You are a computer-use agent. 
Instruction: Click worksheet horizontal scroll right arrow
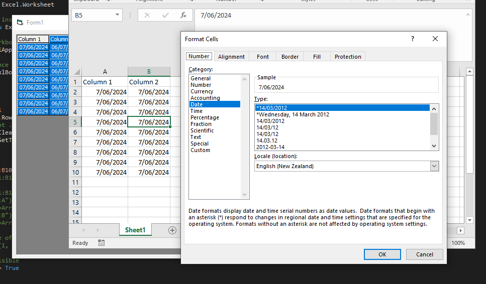[460, 230]
